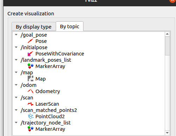This screenshot has width=176, height=136.
Task: Select the red Pose arrow icon
Action: click(x=31, y=41)
